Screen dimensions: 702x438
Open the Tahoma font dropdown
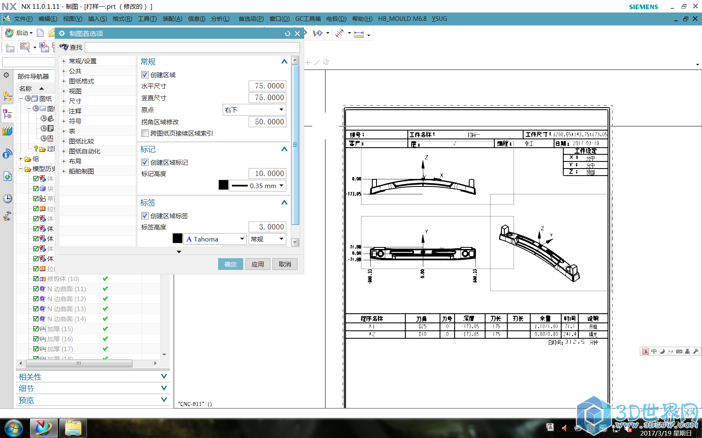(215, 239)
